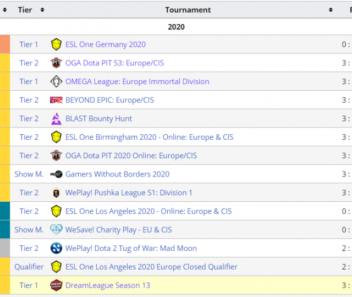The image size is (352, 297).
Task: Open ESL One Los Angeles 2020 - Online link
Action: point(148,211)
